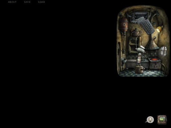This screenshot has height=128, width=171.
Task: Click the lightbulb hint bubble
Action: point(150,119)
